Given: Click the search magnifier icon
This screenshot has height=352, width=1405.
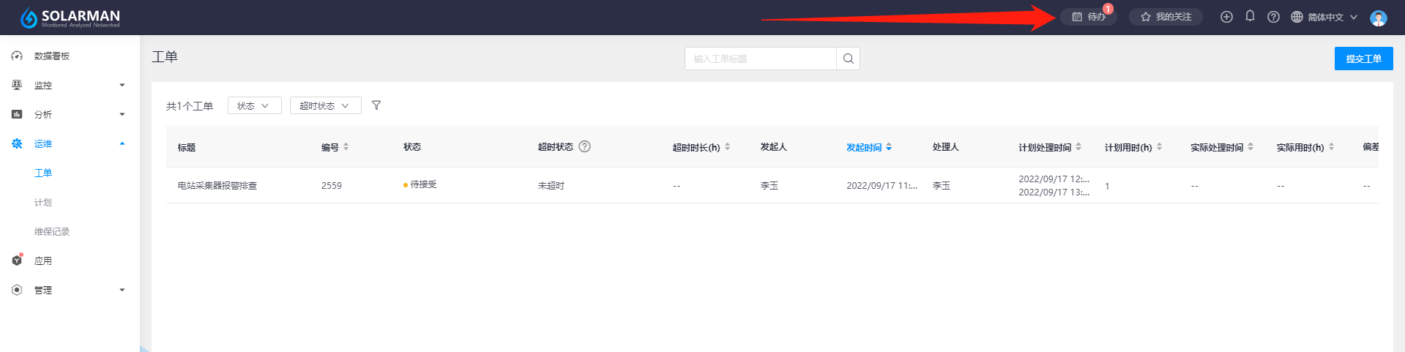Looking at the screenshot, I should point(848,59).
